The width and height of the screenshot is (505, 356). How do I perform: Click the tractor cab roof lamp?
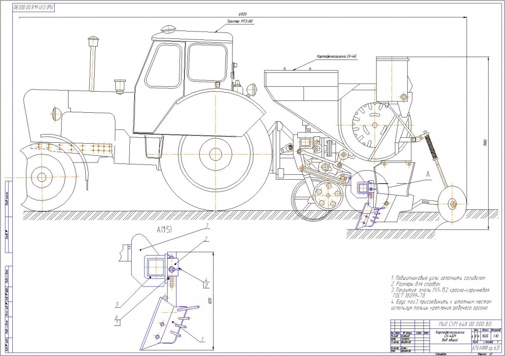168,29
